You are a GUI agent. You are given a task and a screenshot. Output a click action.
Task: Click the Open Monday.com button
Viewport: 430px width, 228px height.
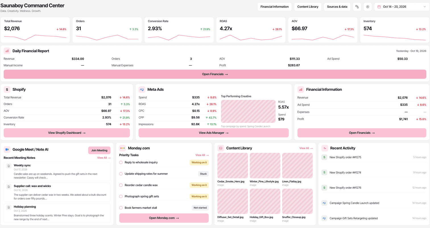click(164, 218)
